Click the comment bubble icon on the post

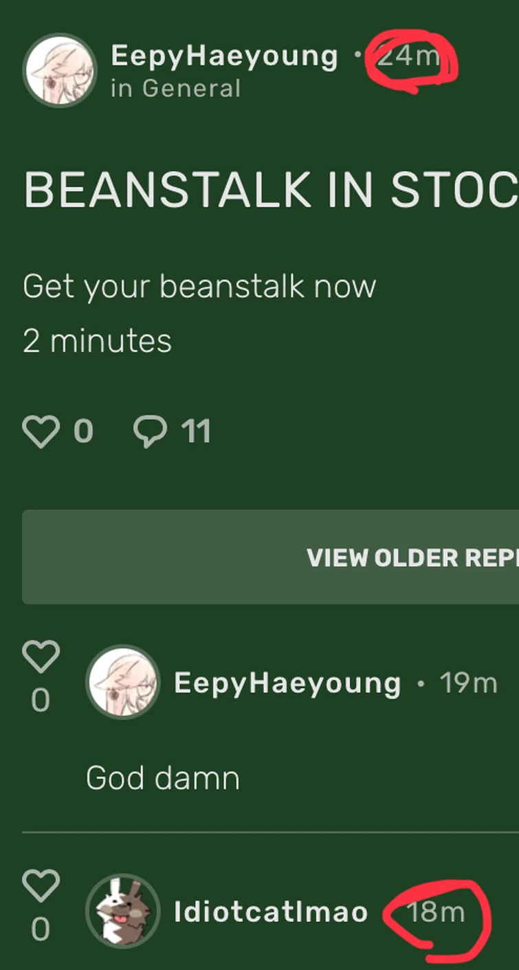[153, 430]
